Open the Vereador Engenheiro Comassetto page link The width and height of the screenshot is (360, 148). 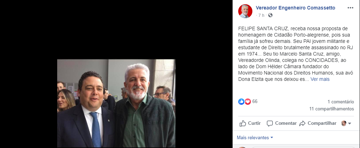pos(295,8)
